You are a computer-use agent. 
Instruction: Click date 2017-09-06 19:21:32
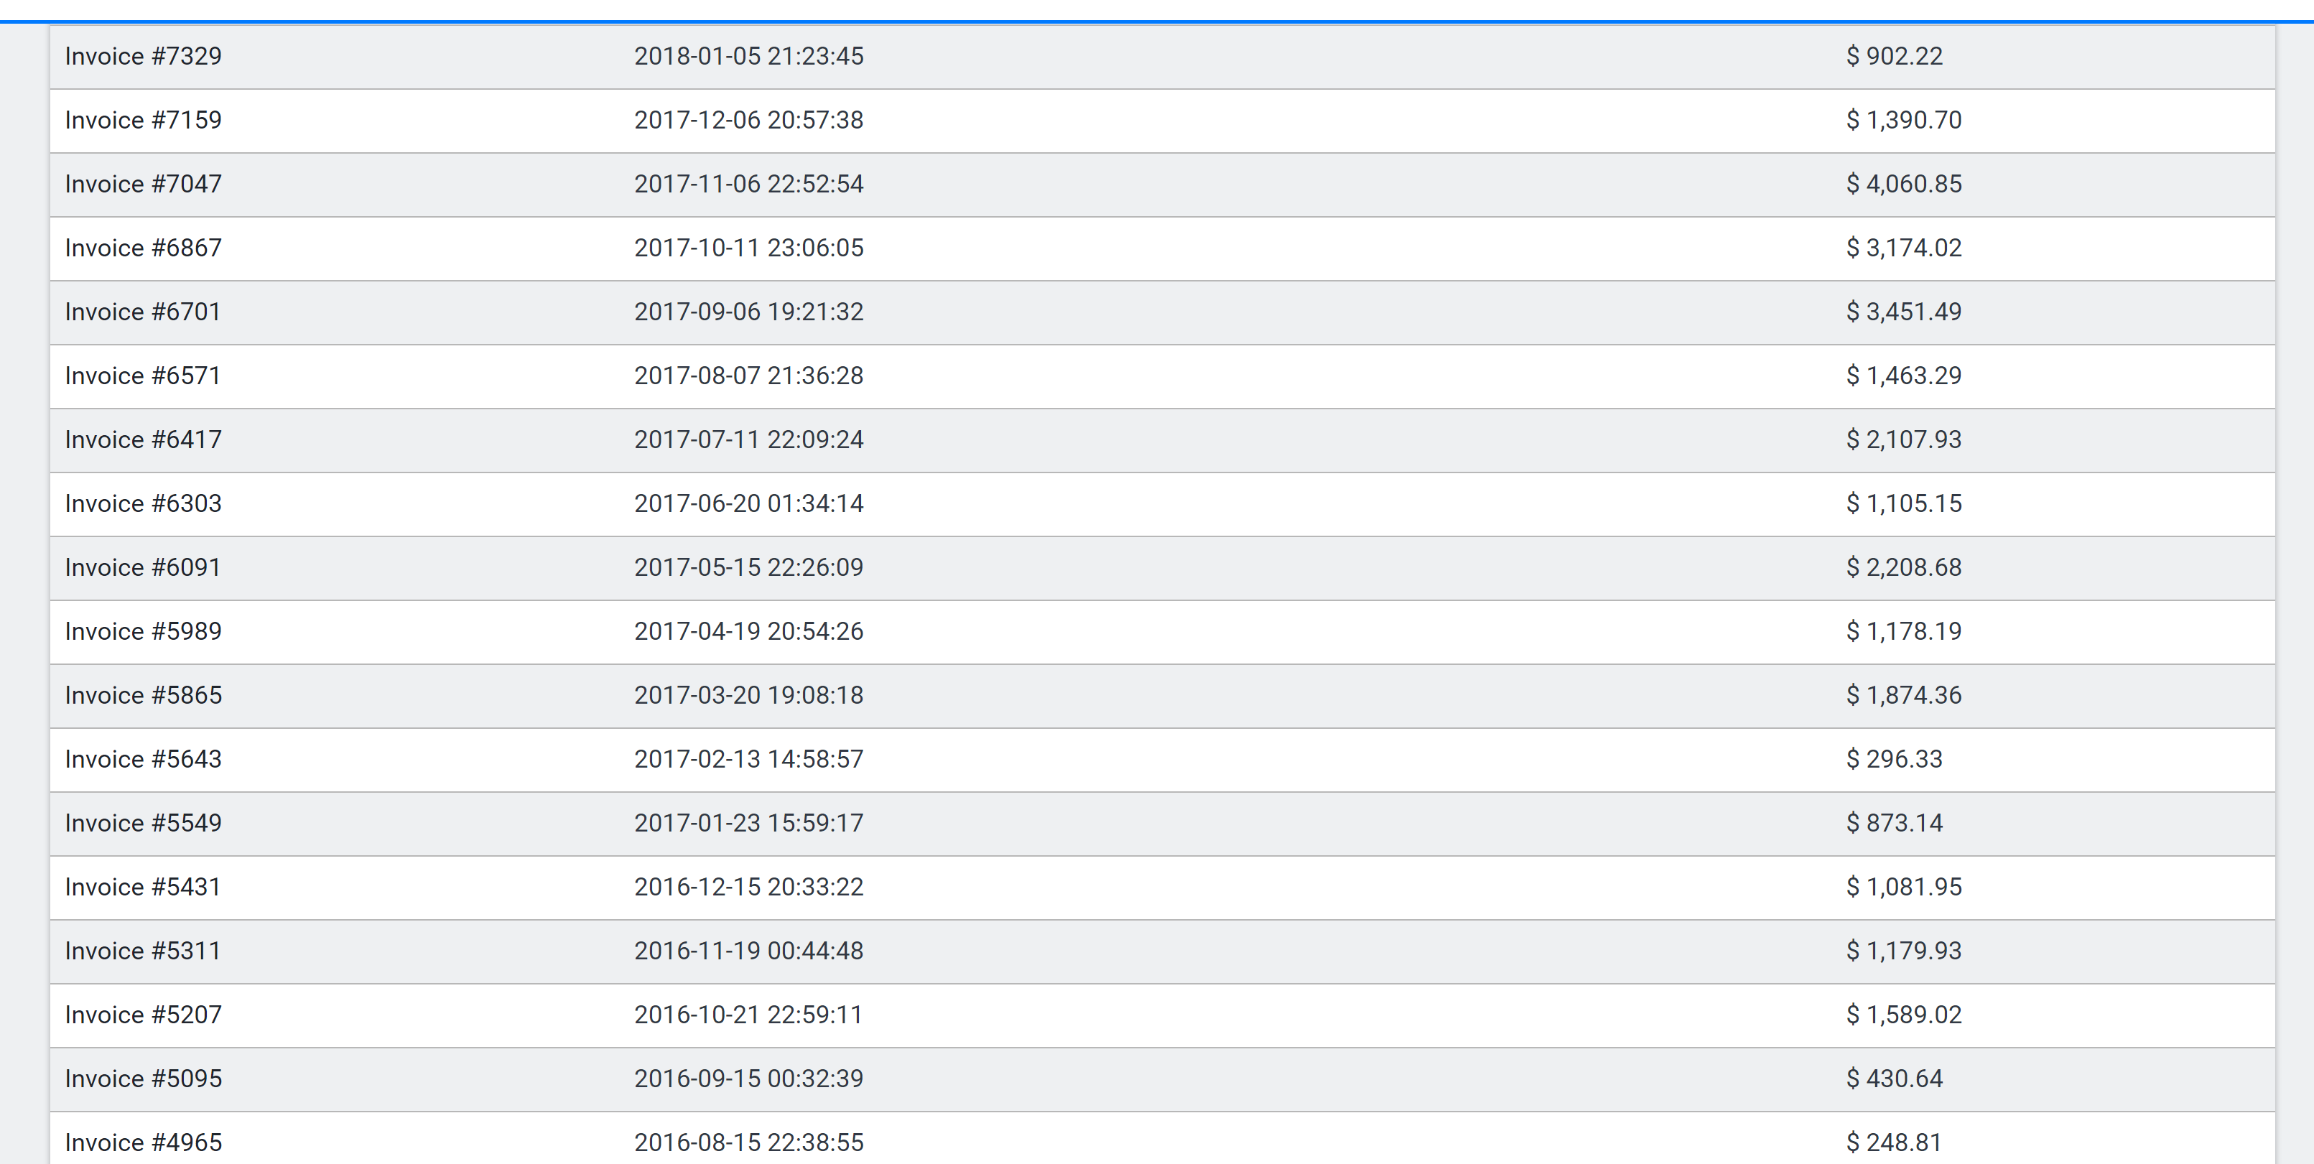[x=748, y=312]
